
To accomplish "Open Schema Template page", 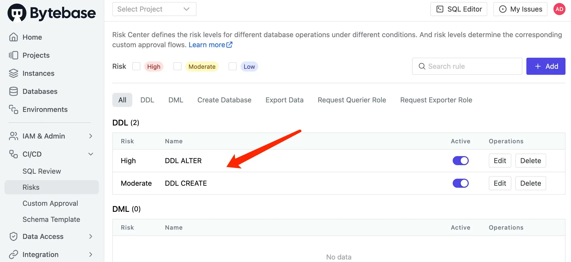I will [51, 219].
